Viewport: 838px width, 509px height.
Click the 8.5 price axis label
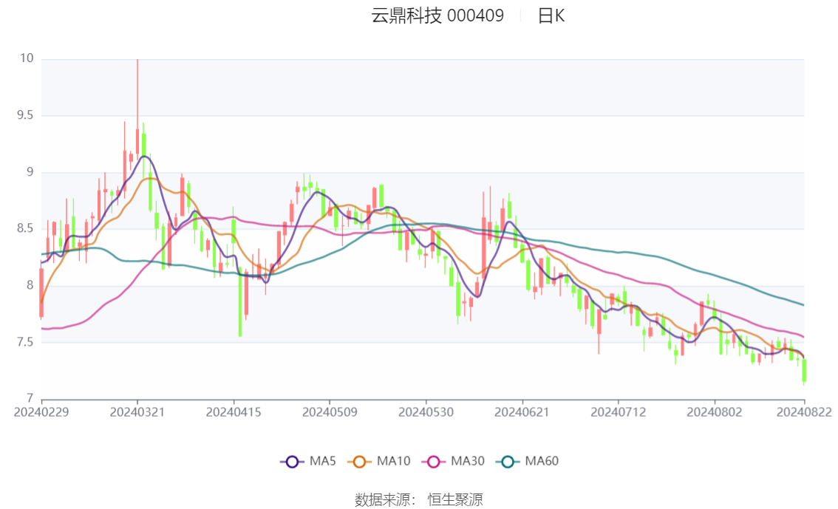tap(25, 228)
